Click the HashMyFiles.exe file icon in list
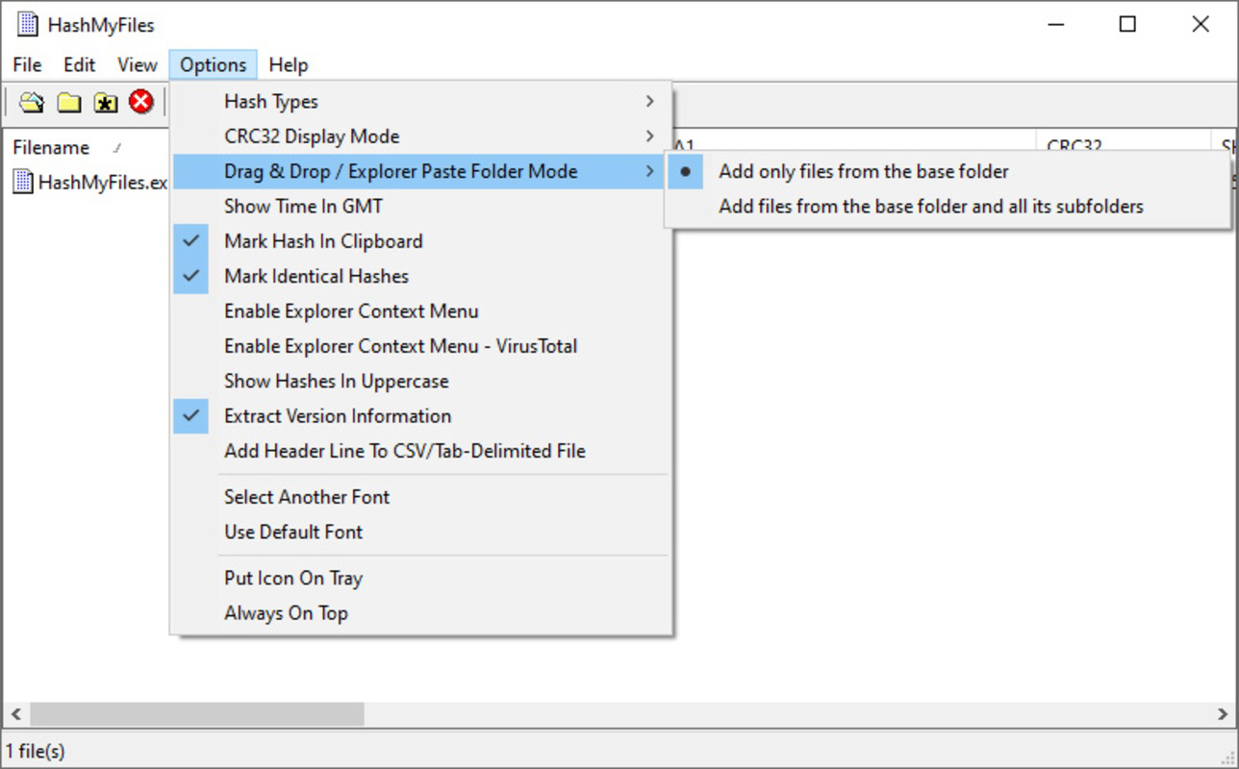 [23, 182]
